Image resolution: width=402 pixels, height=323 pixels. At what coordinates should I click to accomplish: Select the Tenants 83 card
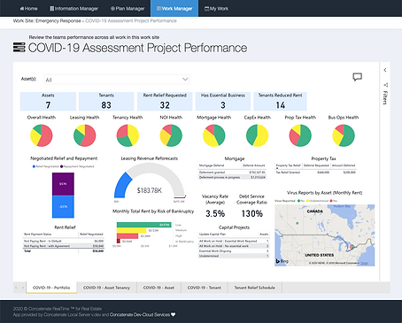tap(106, 101)
